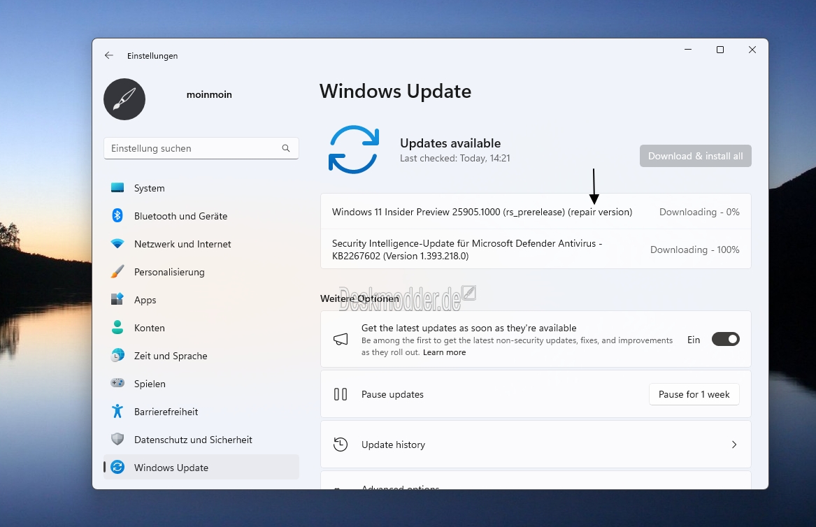Select Windows Update label in sidebar

pyautogui.click(x=171, y=468)
